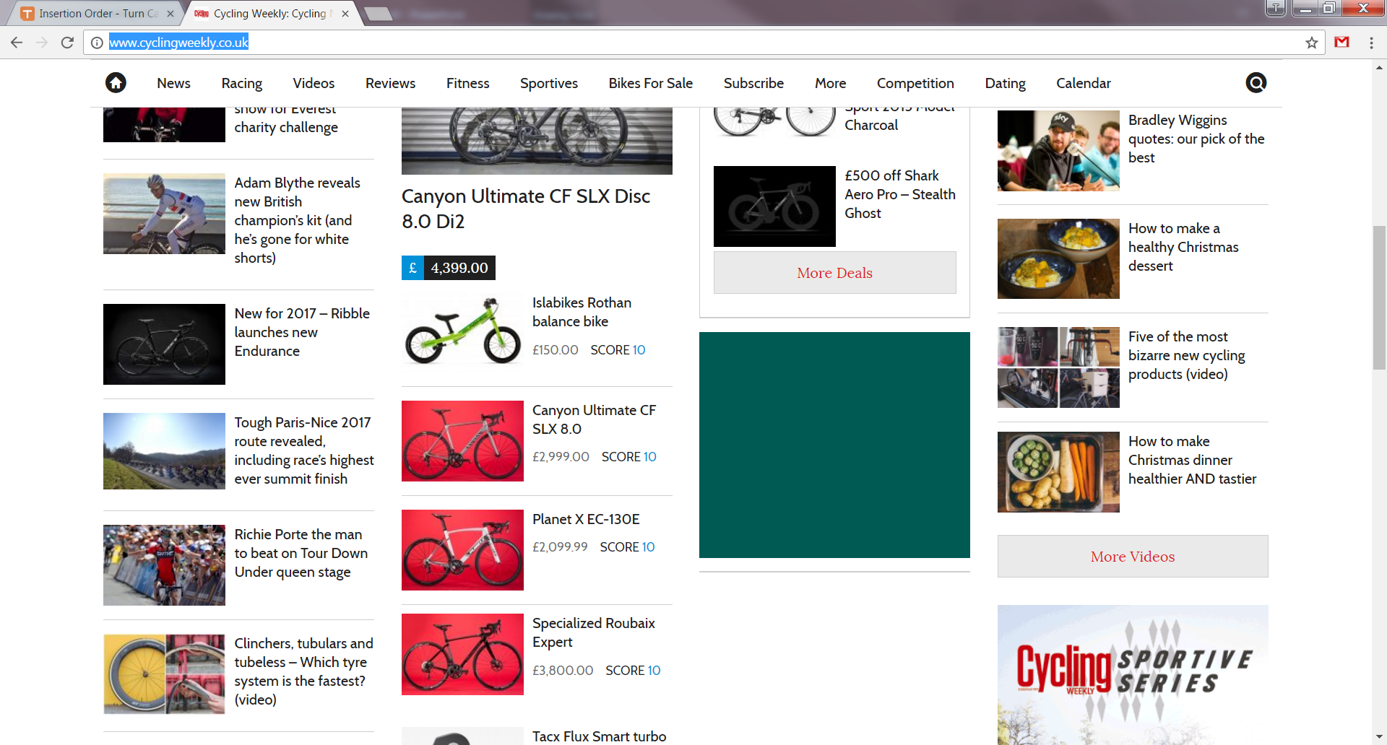Click the site home icon
1387x745 pixels.
(x=116, y=83)
